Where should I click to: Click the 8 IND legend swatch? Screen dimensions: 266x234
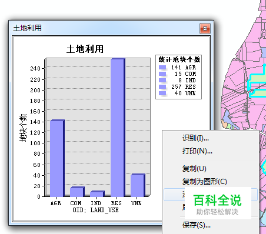coord(162,81)
